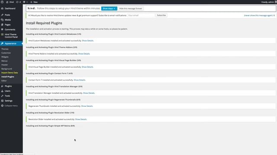Open the Editor submenu item
Screen dimensions: 277x155
point(4,81)
